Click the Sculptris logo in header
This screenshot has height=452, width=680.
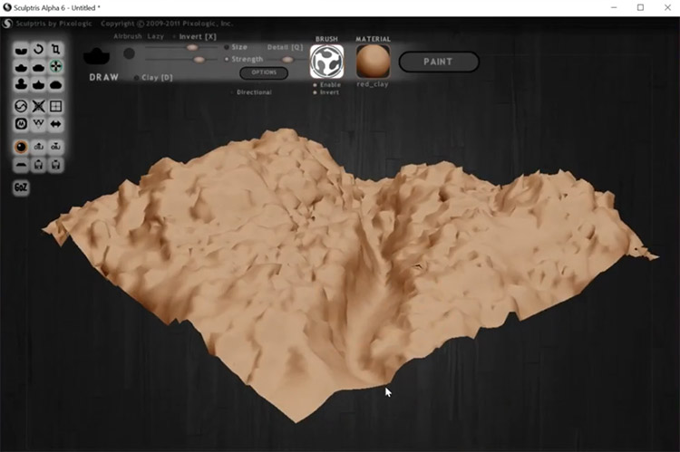(7, 24)
